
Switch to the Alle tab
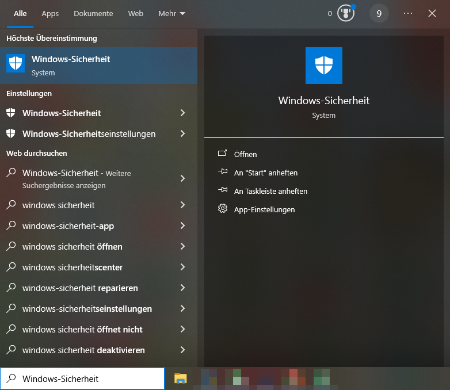coord(20,13)
